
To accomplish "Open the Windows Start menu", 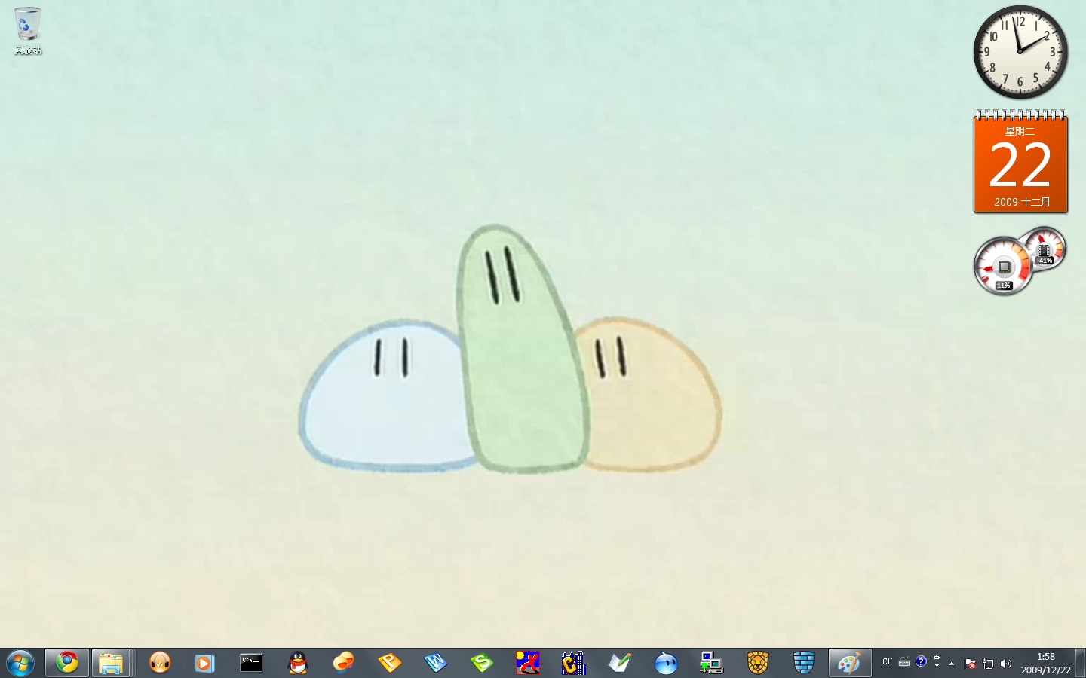I will [20, 663].
